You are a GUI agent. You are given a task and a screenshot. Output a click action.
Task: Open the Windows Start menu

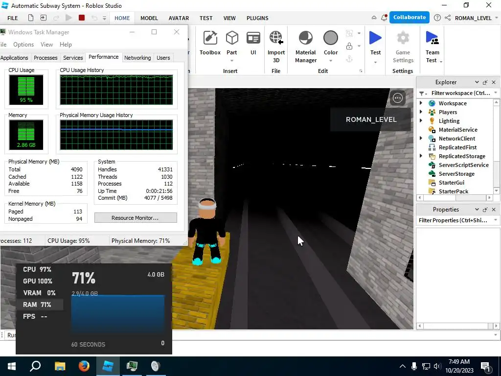tap(12, 366)
